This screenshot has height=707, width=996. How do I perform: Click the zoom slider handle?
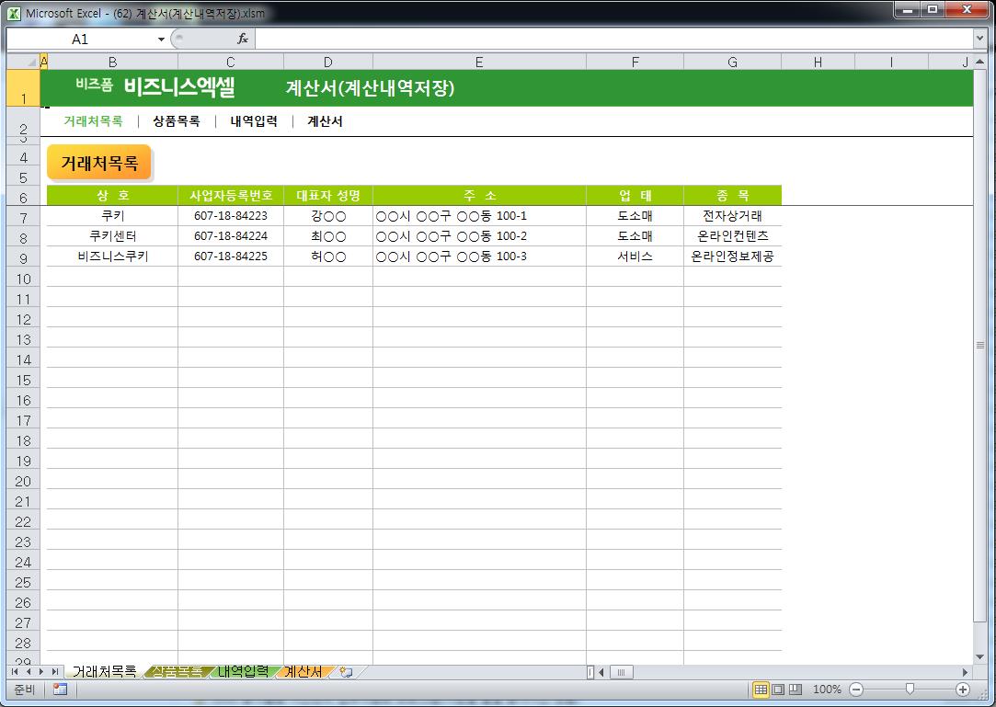coord(910,690)
